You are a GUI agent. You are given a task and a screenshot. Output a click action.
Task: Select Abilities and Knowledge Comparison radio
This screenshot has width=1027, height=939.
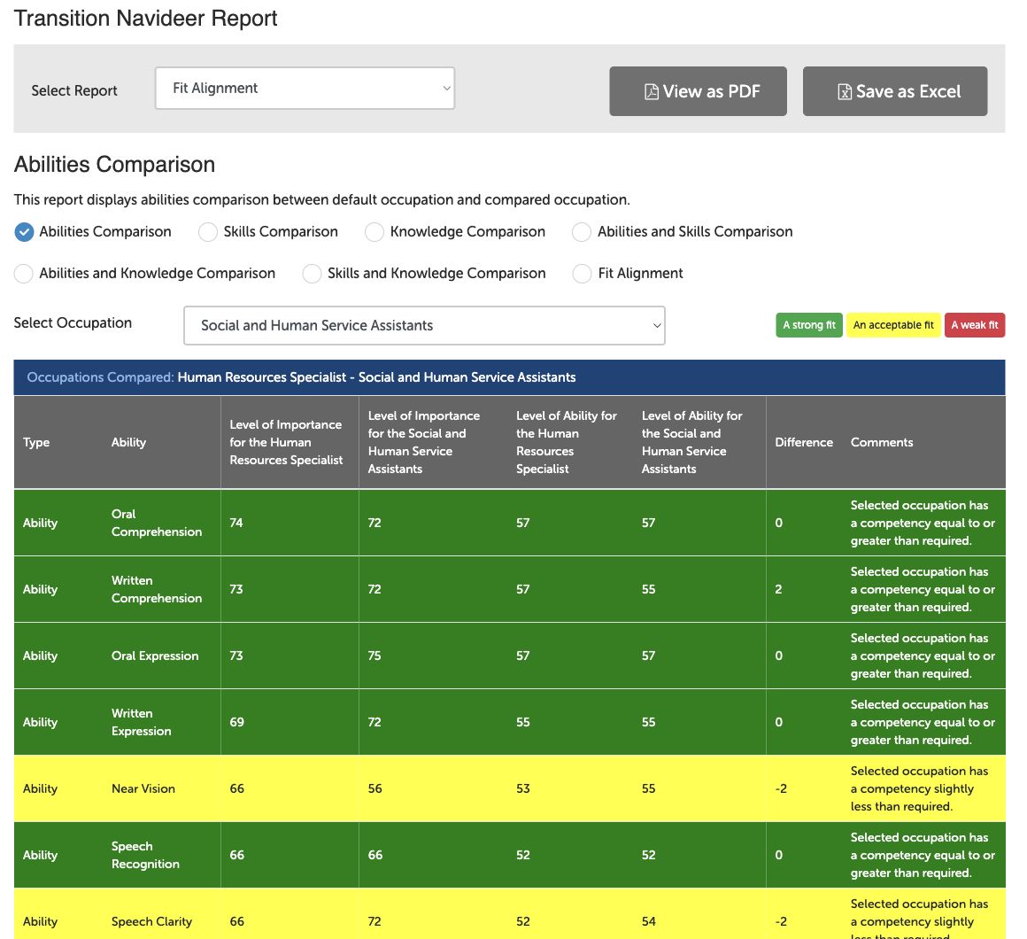[24, 273]
